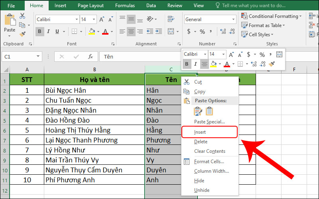Choose Hide from the context menu
The image size is (319, 199).
(210, 181)
